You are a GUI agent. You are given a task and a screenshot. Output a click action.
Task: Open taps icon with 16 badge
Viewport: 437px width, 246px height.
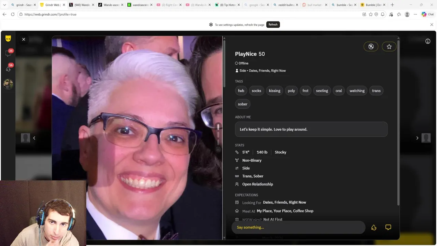[9, 68]
